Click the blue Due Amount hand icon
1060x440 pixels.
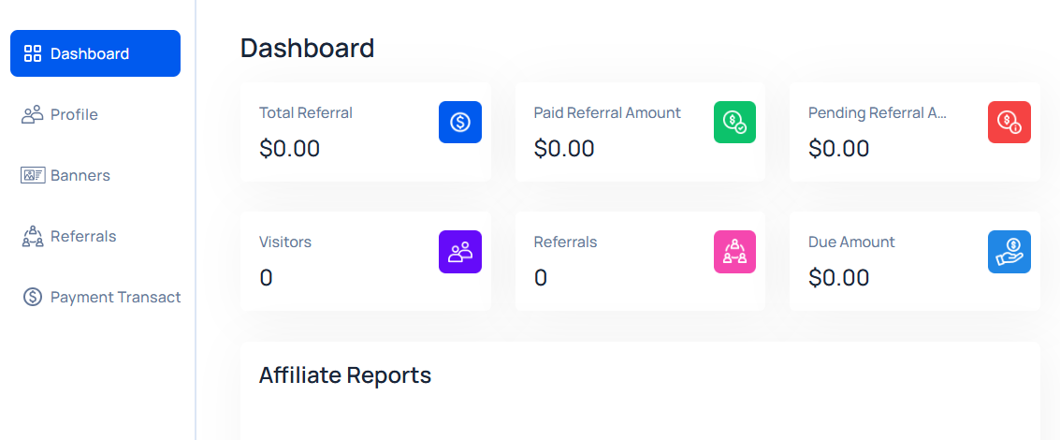(1009, 252)
